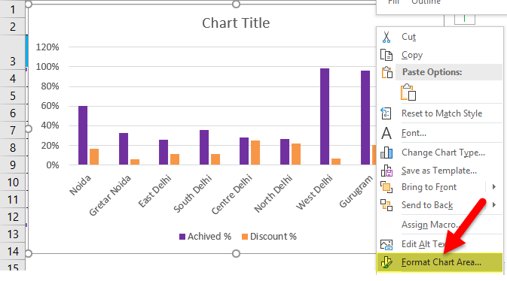Screen dimensions: 507x281
Task: Click the 0% vertical axis label
Action: 53,165
